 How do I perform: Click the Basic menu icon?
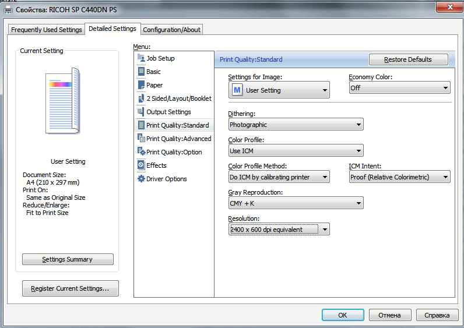pyautogui.click(x=141, y=71)
